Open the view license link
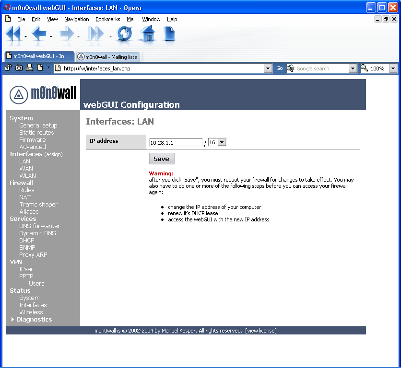Viewport: 401px width, 368px height. click(x=260, y=331)
